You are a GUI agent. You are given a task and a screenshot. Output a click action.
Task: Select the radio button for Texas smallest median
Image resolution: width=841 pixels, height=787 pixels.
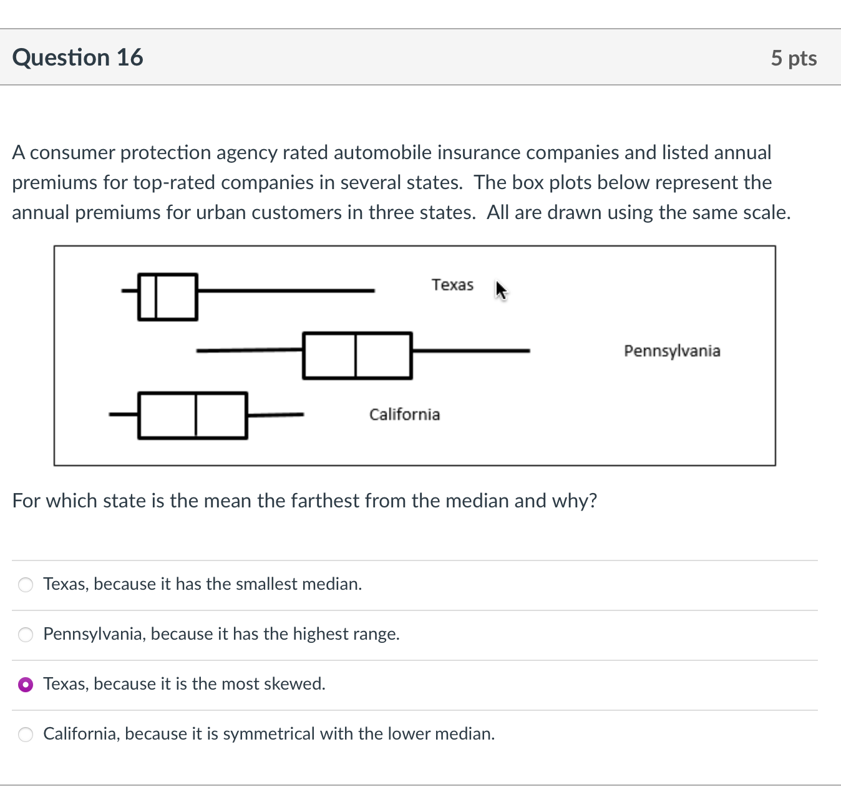click(25, 585)
